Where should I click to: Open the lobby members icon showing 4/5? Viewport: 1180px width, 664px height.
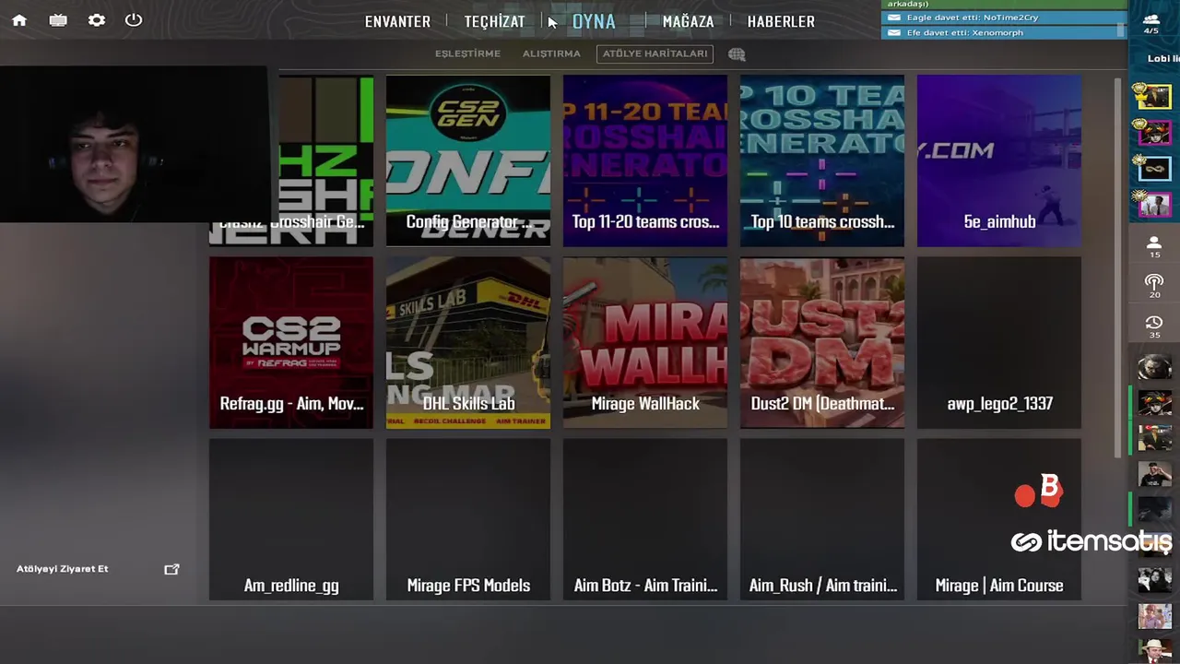pos(1151,23)
